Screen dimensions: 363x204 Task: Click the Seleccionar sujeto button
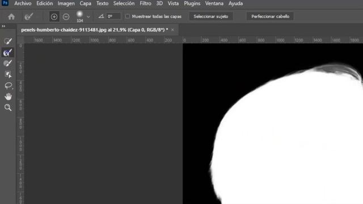[x=211, y=16]
